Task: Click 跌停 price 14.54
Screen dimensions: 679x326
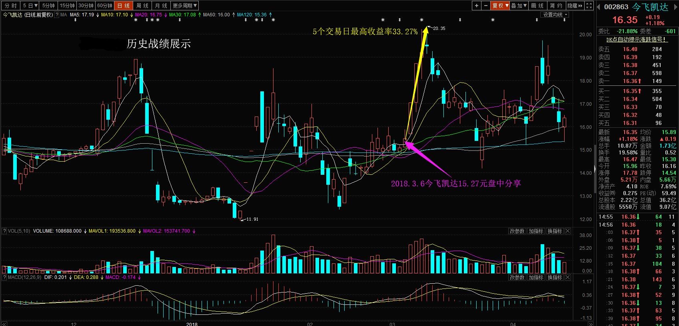Action: [x=669, y=173]
